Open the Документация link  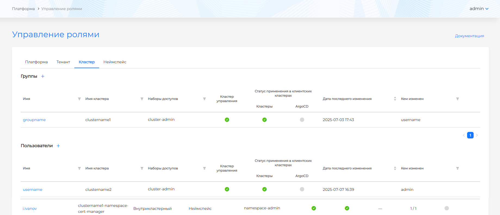click(469, 36)
